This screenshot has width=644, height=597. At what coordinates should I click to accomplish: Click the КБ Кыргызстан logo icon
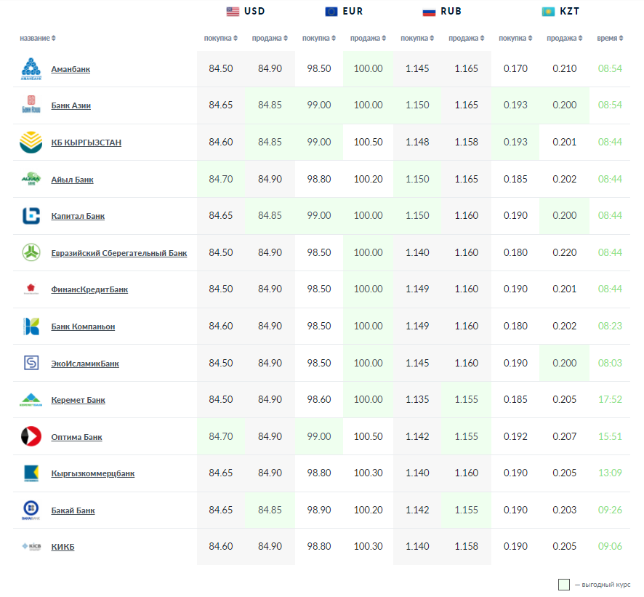pyautogui.click(x=31, y=143)
